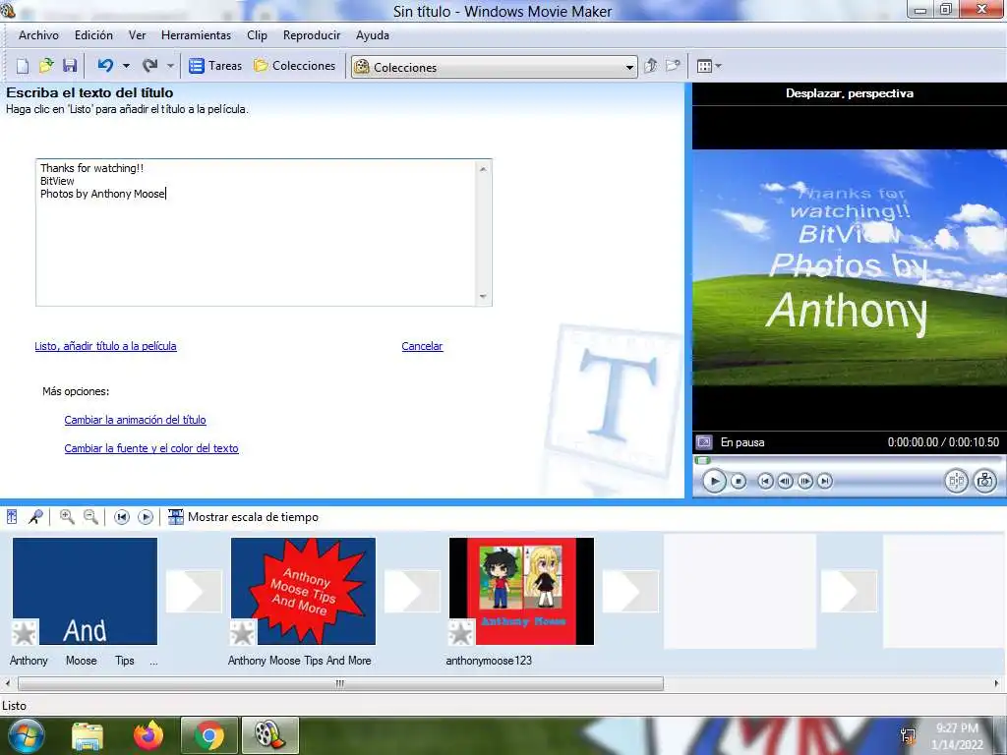
Task: Rewind the storyboard
Action: [x=121, y=517]
